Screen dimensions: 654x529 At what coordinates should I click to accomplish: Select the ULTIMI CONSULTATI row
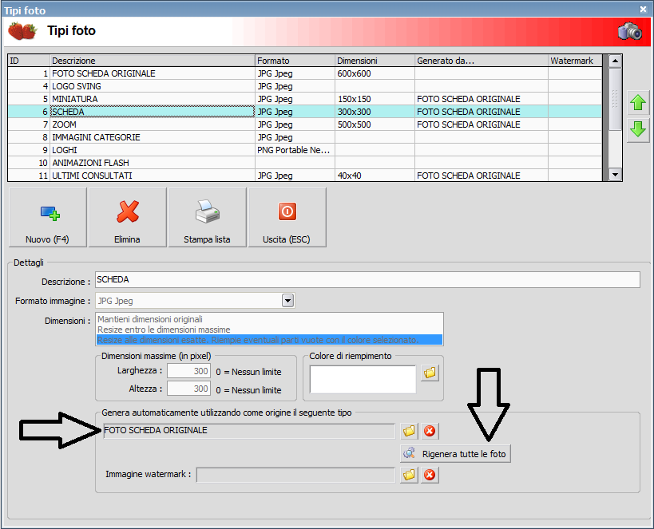click(x=305, y=176)
